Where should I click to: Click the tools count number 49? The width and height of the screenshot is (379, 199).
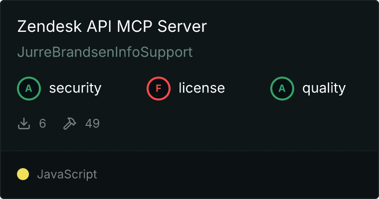(92, 123)
